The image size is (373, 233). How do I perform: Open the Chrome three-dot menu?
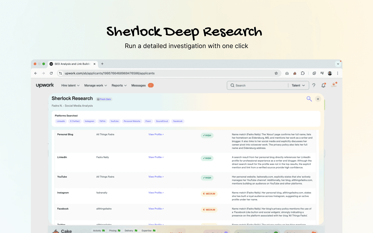[338, 73]
